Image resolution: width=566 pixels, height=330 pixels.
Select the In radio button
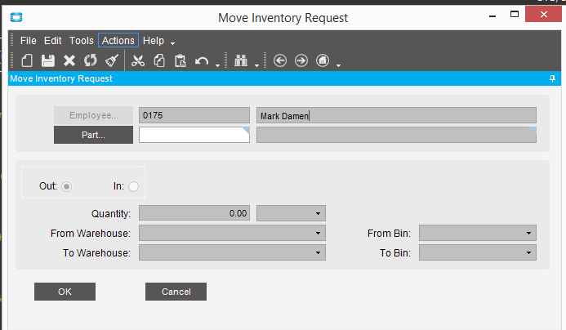click(133, 186)
